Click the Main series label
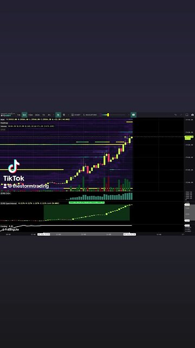The width and height of the screenshot is (195, 348). click(3, 120)
